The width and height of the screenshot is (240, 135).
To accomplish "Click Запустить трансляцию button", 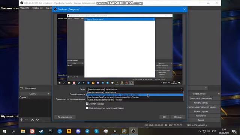I will point(201,98).
